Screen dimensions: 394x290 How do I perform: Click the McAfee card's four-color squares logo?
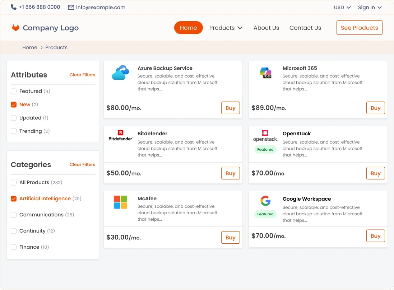pyautogui.click(x=120, y=202)
